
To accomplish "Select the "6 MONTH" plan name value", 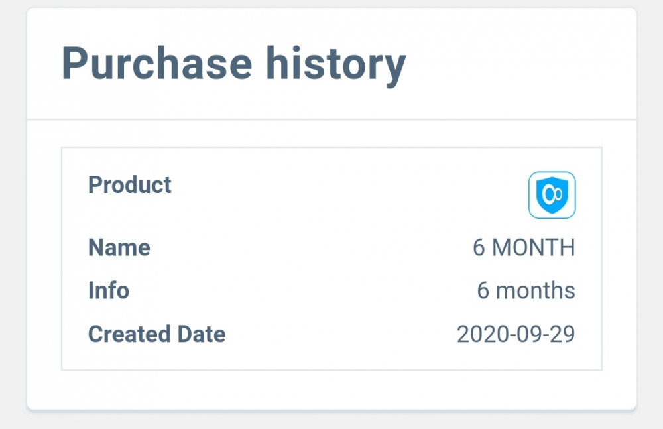I will coord(524,247).
